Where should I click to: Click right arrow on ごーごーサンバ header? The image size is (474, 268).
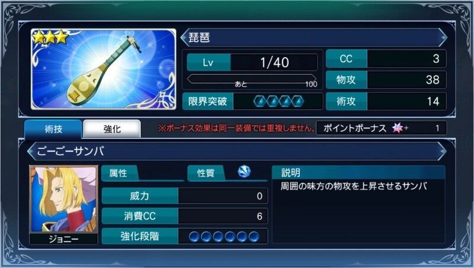(x=442, y=151)
